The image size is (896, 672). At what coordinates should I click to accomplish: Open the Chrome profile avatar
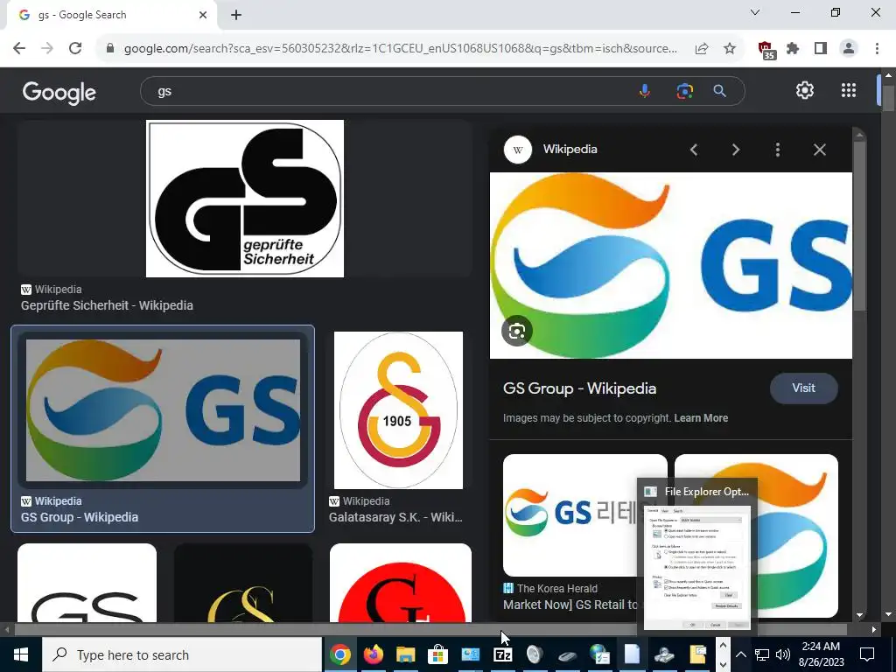coord(849,49)
